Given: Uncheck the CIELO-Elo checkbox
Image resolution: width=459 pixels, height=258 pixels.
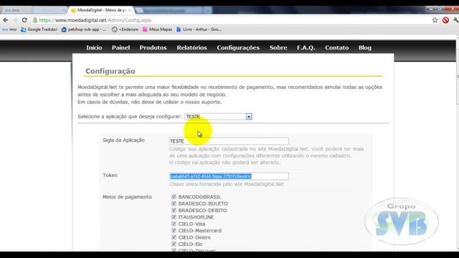Looking at the screenshot, I should [174, 244].
